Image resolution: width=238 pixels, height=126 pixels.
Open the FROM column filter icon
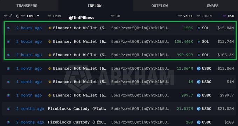point(49,16)
